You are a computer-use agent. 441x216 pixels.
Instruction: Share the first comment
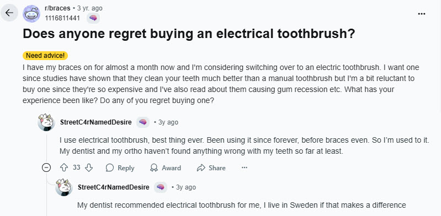pyautogui.click(x=211, y=168)
